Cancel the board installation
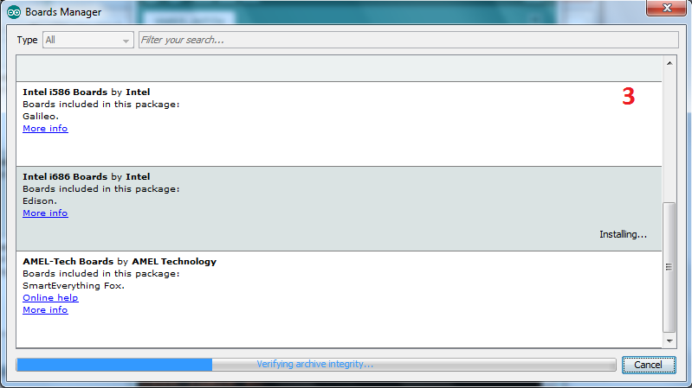The height and width of the screenshot is (388, 692). point(649,365)
